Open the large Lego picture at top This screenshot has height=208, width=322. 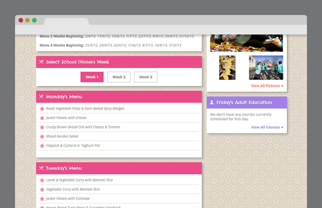click(x=246, y=43)
